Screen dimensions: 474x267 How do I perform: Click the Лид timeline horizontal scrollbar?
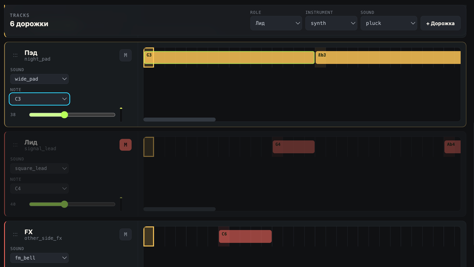(179, 209)
